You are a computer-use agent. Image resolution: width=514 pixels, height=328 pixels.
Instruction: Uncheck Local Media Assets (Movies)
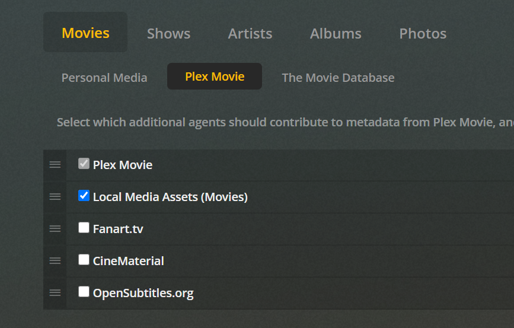(84, 196)
